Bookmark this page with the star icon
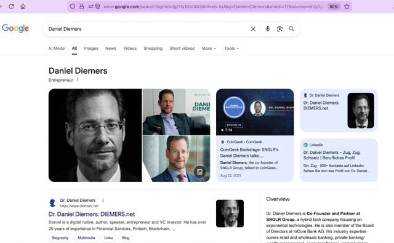Image resolution: width=394 pixels, height=243 pixels. click(x=347, y=7)
